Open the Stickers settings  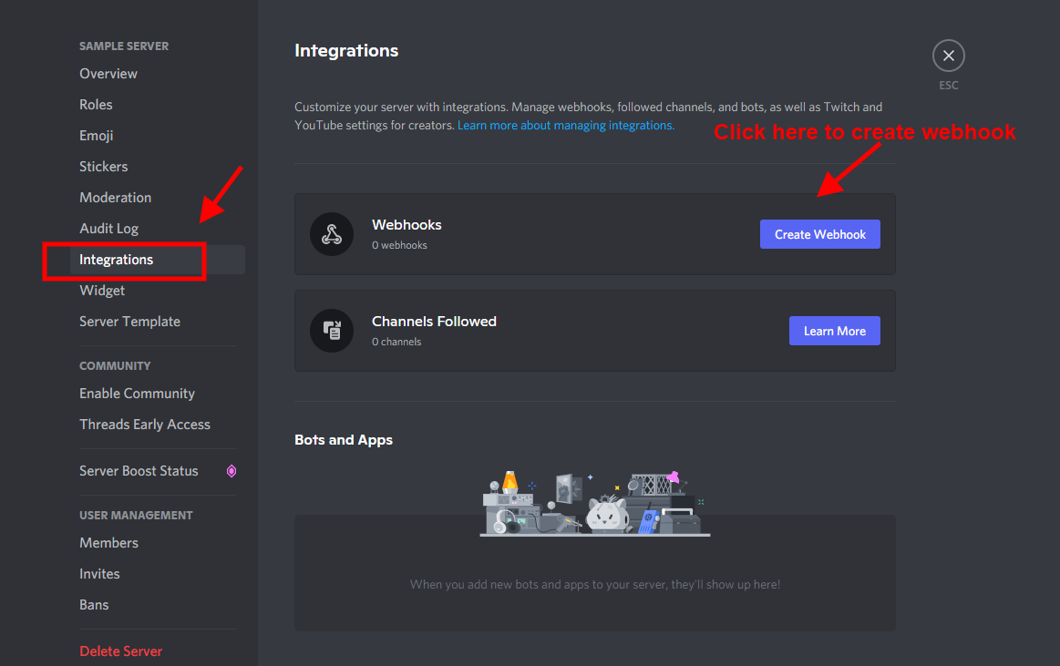click(x=103, y=167)
